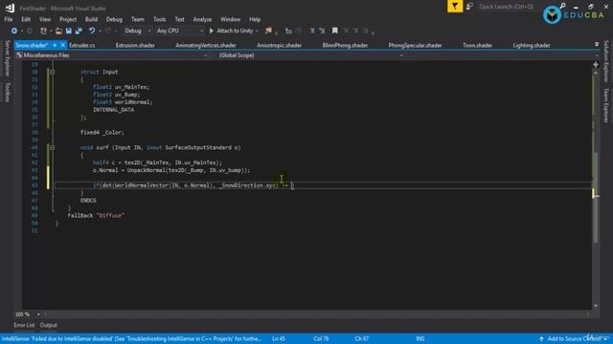This screenshot has height=344, width=613.
Task: Save the file with the Save icon
Action: 69,31
